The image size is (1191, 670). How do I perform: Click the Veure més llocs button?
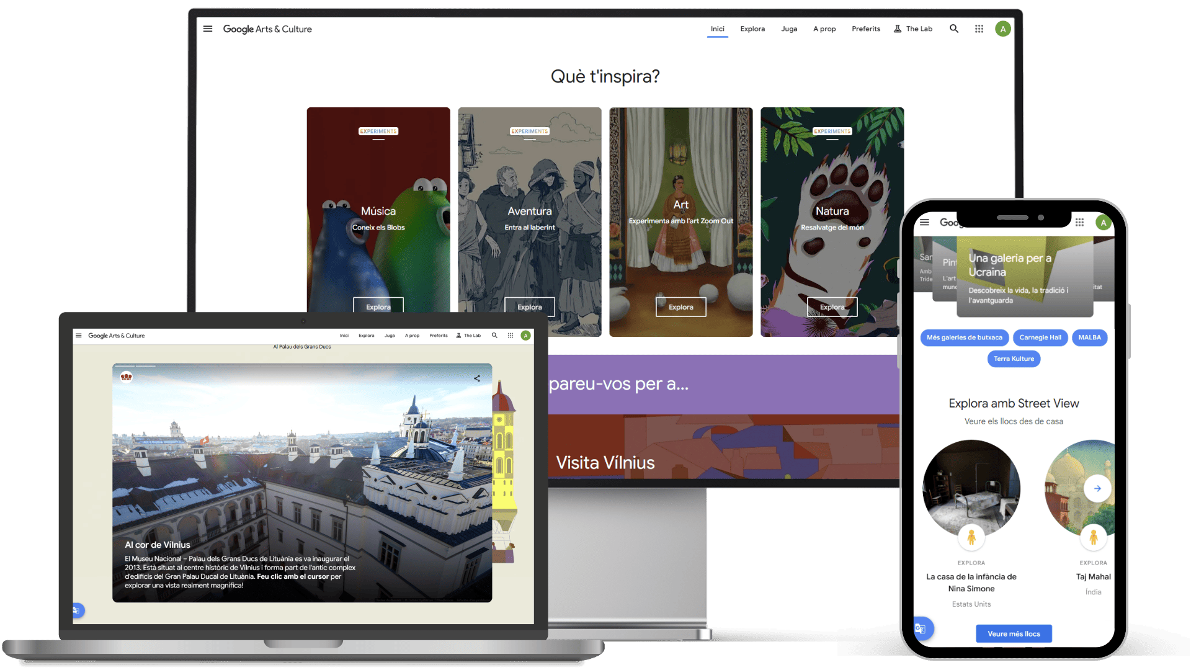(x=1014, y=633)
